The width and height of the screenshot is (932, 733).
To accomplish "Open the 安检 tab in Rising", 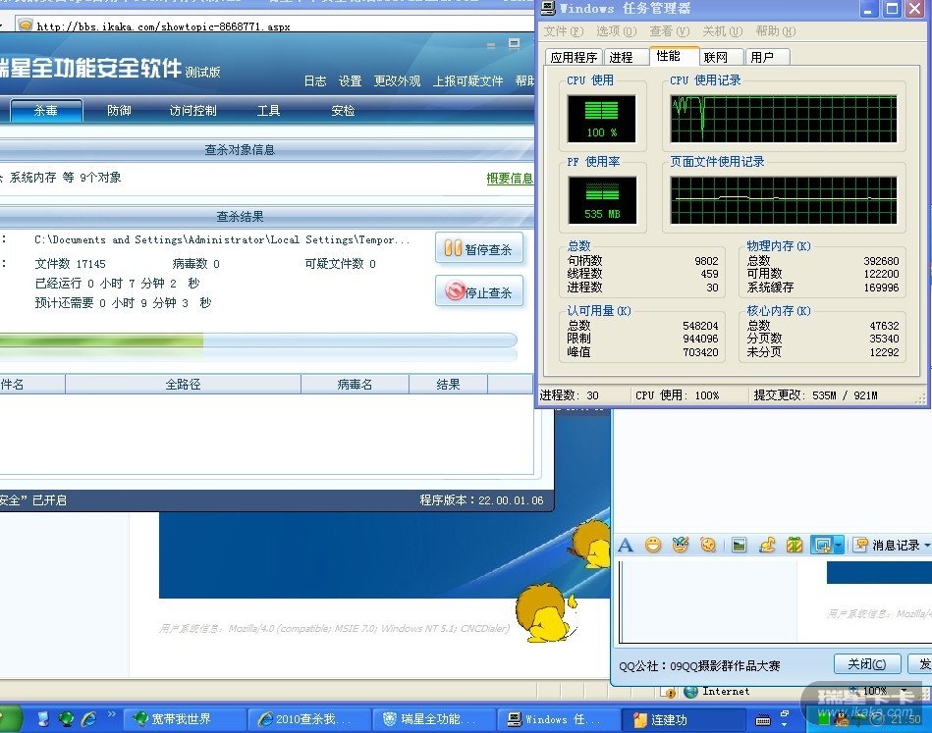I will pos(343,111).
